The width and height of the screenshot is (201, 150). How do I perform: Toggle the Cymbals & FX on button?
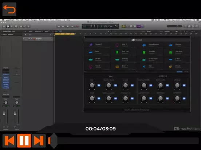(x=132, y=98)
